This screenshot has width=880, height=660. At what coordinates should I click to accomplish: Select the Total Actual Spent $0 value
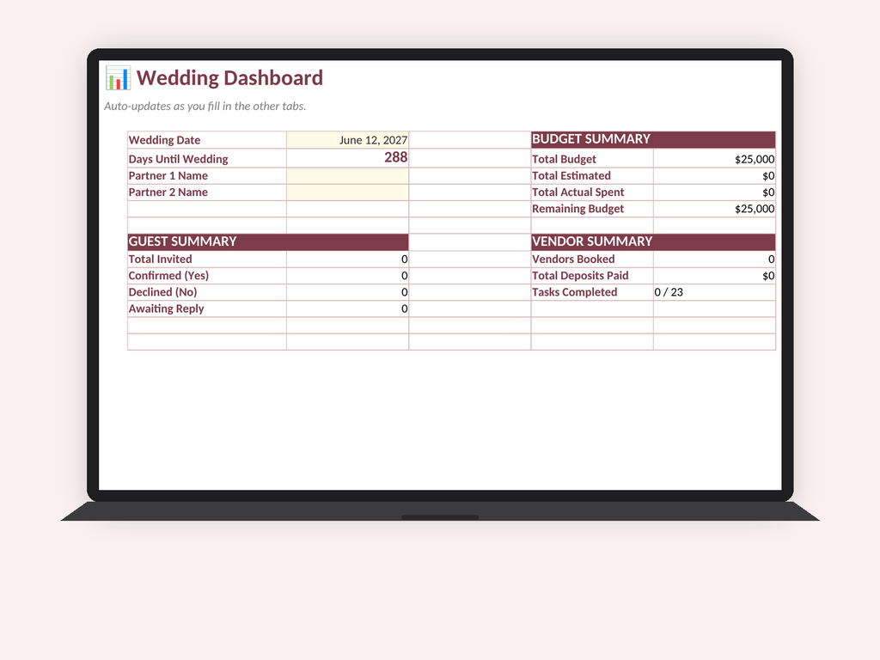(x=714, y=192)
